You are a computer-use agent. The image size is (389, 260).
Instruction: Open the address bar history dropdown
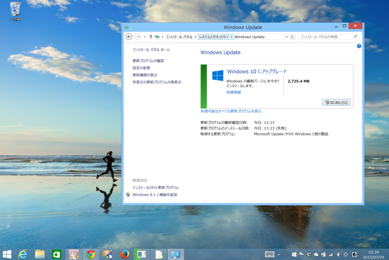tap(286, 37)
